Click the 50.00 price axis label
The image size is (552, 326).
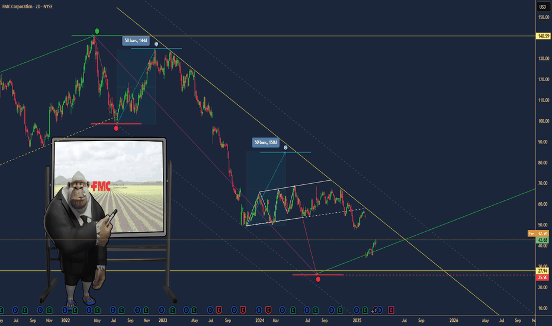pyautogui.click(x=544, y=225)
